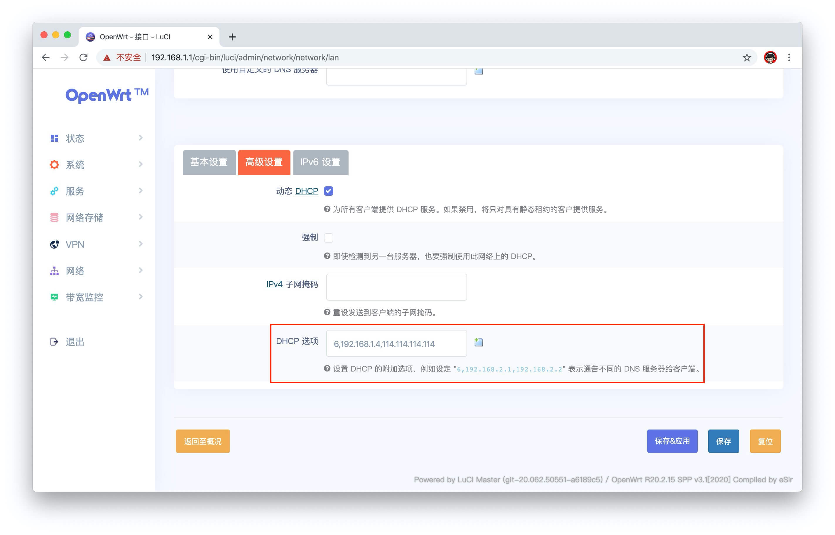Reload the page with the refresh icon
Image resolution: width=835 pixels, height=535 pixels.
[x=83, y=58]
